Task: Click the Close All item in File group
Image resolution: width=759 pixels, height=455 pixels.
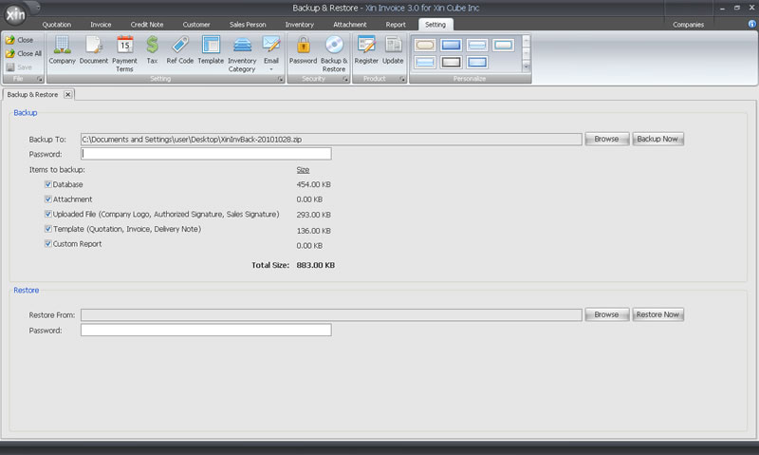Action: 24,54
